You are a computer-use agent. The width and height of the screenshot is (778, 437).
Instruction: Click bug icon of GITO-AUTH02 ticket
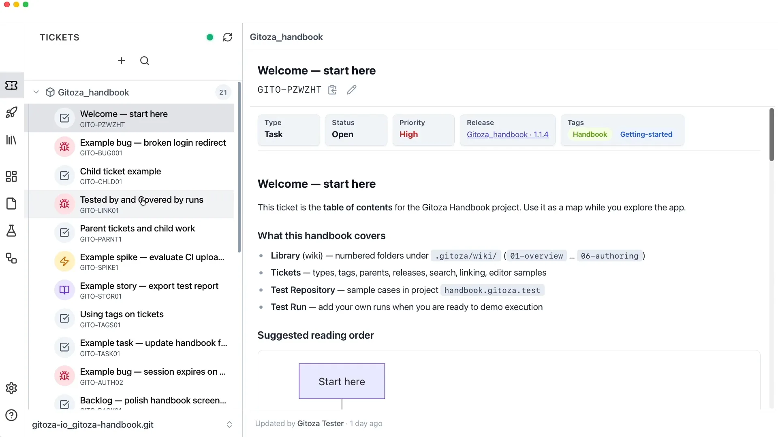tap(64, 376)
